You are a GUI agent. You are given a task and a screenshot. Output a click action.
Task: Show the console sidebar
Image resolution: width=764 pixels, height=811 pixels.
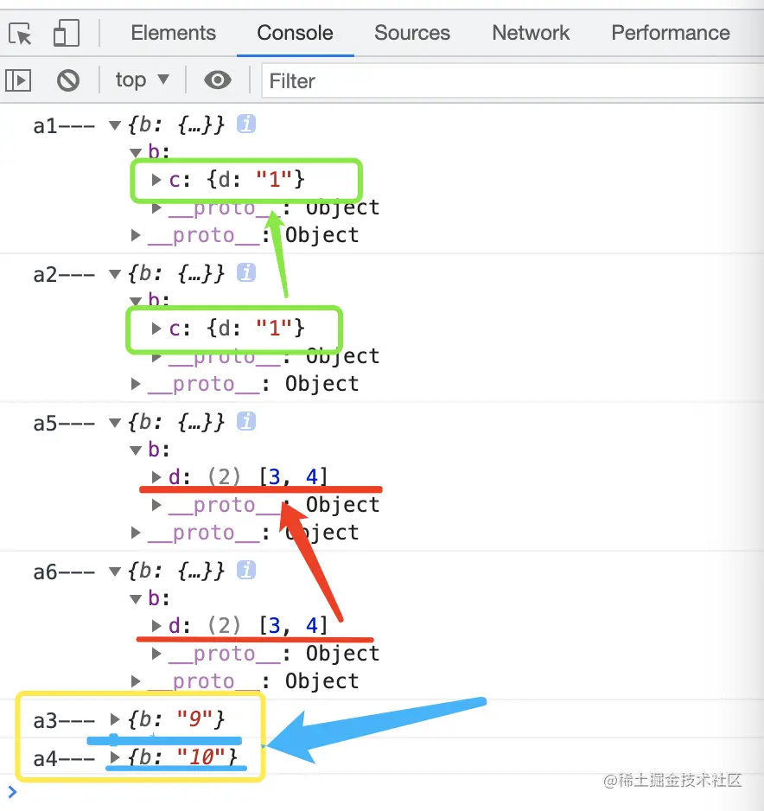(x=17, y=80)
